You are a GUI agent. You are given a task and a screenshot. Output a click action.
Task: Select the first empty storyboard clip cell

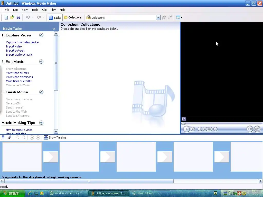(x=22, y=157)
